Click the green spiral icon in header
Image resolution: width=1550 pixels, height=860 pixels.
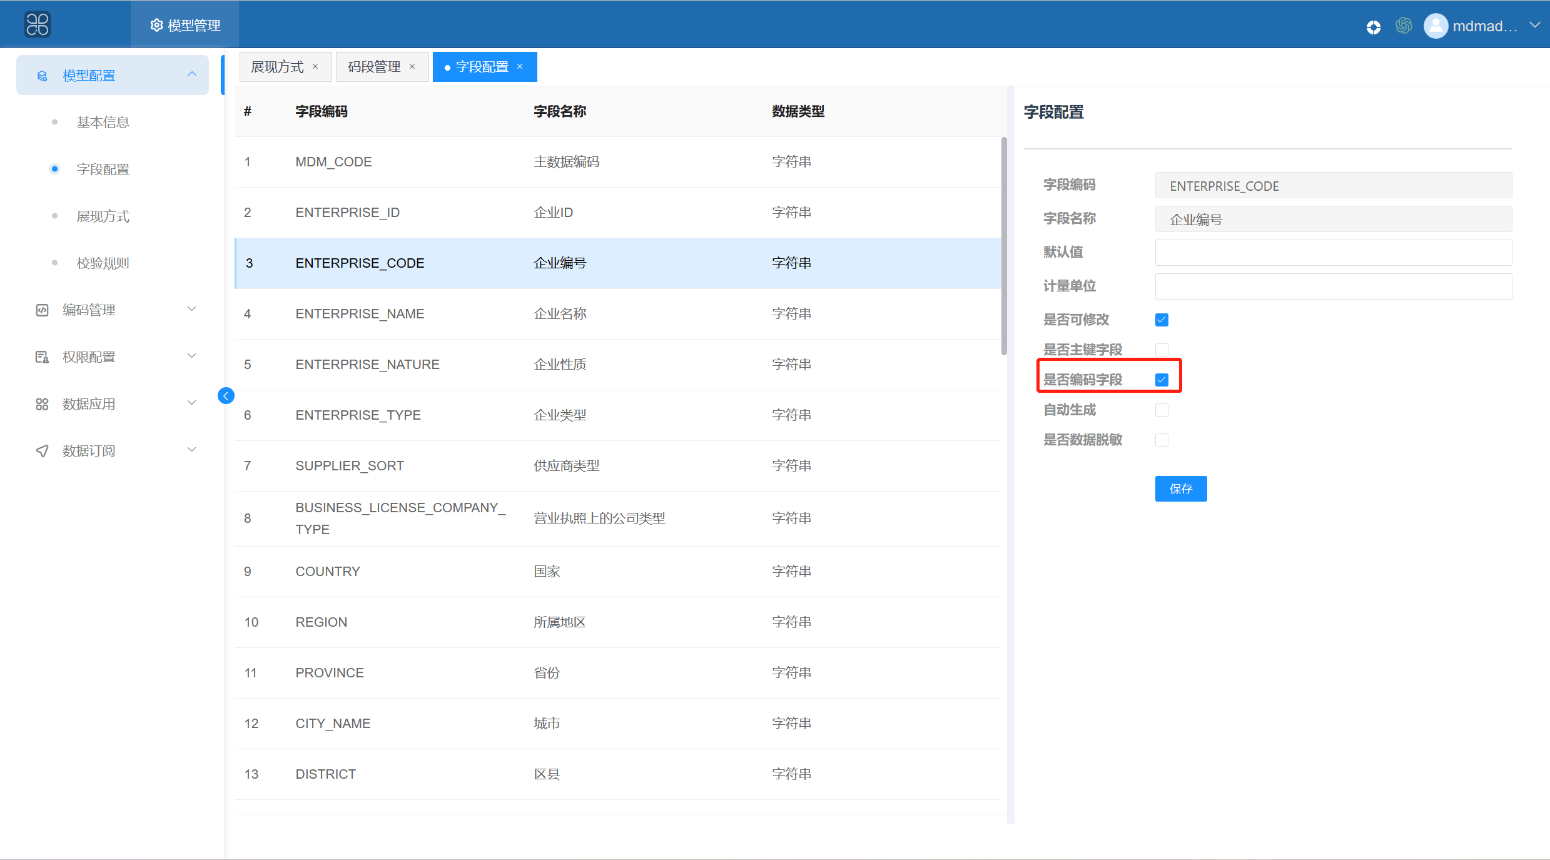1404,26
